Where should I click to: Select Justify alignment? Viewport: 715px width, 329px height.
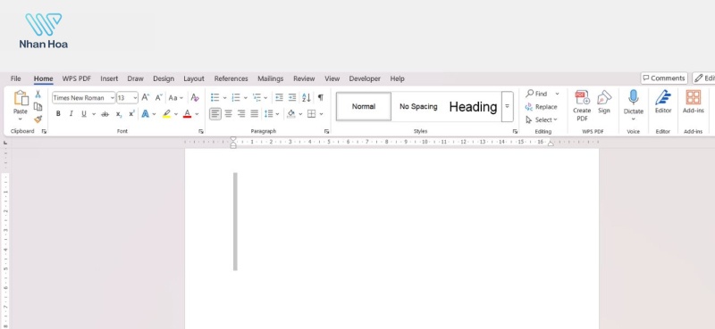coord(255,114)
